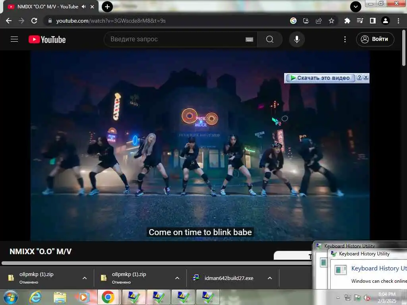Click the Войти sign-in button
This screenshot has height=305, width=407.
[x=375, y=39]
